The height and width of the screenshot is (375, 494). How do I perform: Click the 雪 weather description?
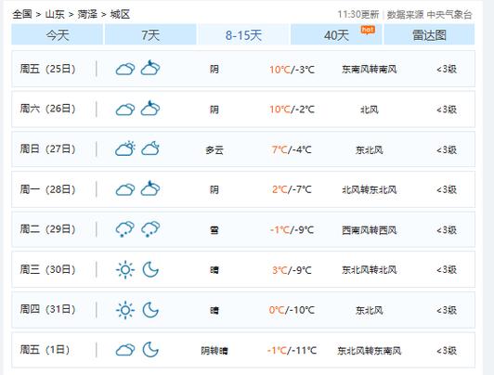pyautogui.click(x=214, y=230)
